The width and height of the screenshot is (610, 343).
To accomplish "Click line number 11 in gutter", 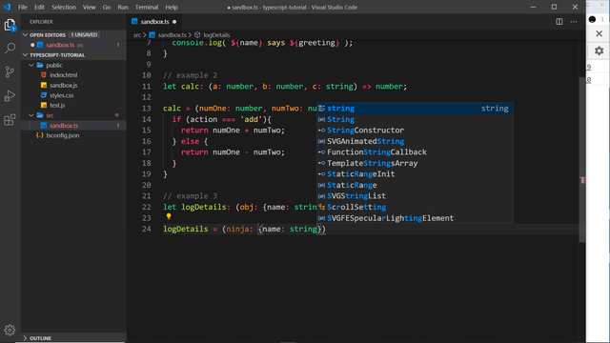I will 146,87.
